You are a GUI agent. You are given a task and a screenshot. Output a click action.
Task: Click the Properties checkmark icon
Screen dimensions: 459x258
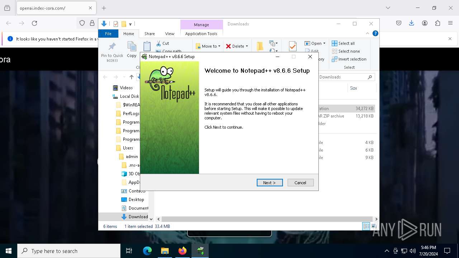point(293,46)
